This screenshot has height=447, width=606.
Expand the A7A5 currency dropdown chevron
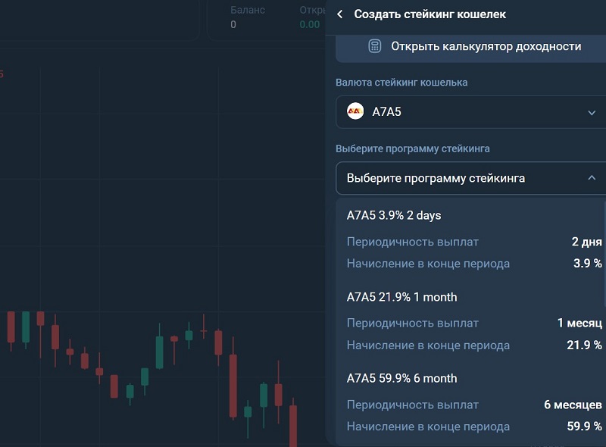point(592,113)
